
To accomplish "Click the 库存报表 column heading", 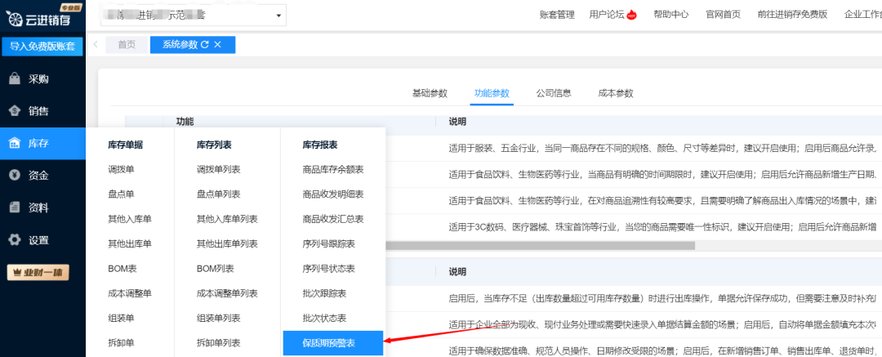I will point(320,145).
